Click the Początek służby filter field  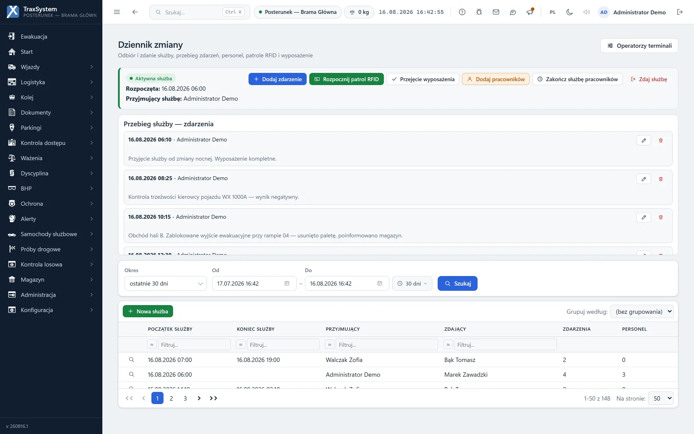pyautogui.click(x=194, y=345)
